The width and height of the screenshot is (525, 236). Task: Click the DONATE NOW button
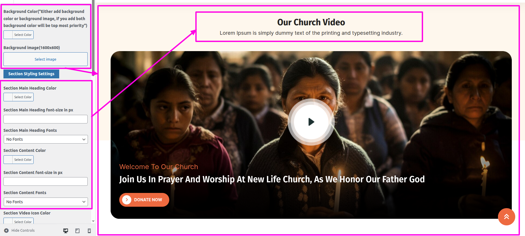(x=144, y=200)
